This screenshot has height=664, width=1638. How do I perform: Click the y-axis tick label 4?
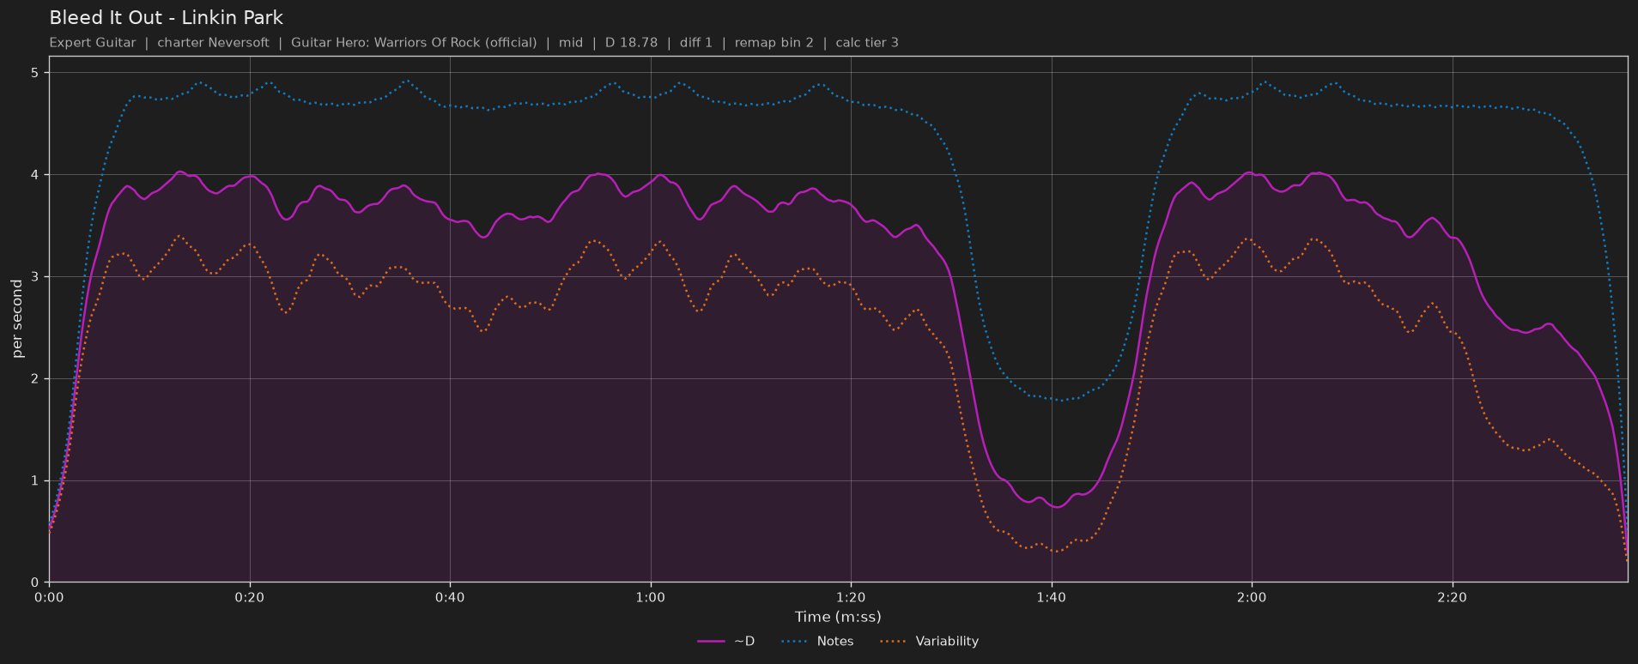(x=35, y=175)
